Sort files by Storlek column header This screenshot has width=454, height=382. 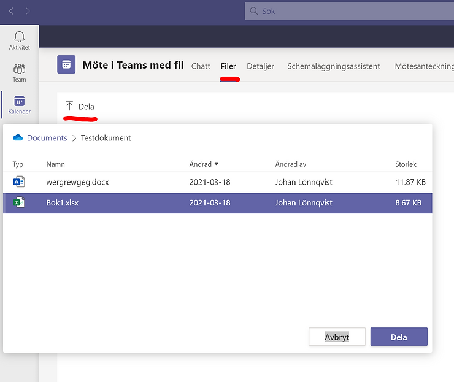406,164
